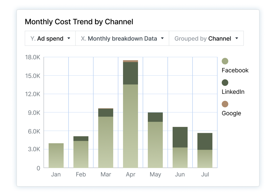Click the Google legend color swatch
The image size is (276, 196).
(x=225, y=104)
